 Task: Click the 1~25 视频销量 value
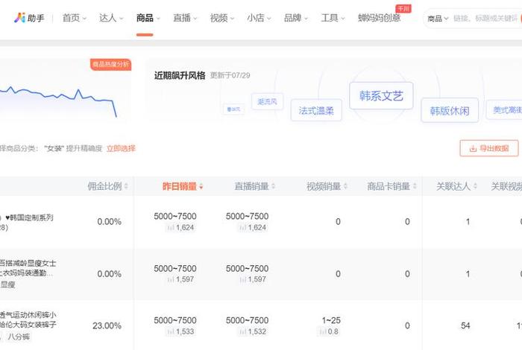[331, 320]
